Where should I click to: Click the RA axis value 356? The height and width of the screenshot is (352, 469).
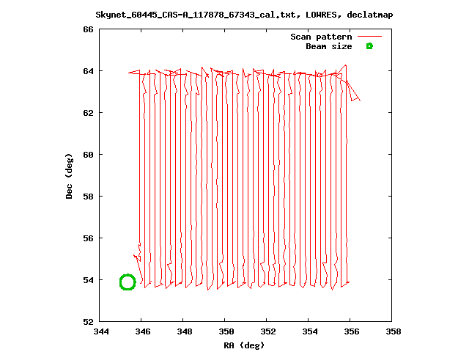click(x=352, y=331)
